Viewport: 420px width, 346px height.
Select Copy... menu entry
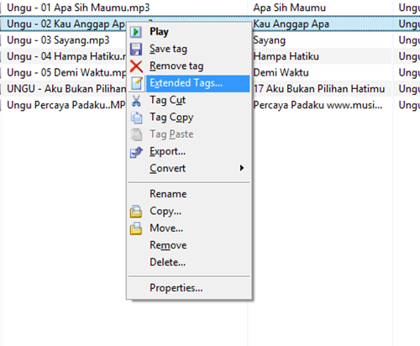click(x=189, y=211)
